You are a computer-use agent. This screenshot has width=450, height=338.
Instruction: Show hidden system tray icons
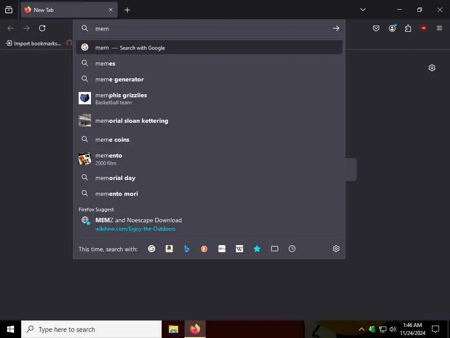(x=362, y=329)
